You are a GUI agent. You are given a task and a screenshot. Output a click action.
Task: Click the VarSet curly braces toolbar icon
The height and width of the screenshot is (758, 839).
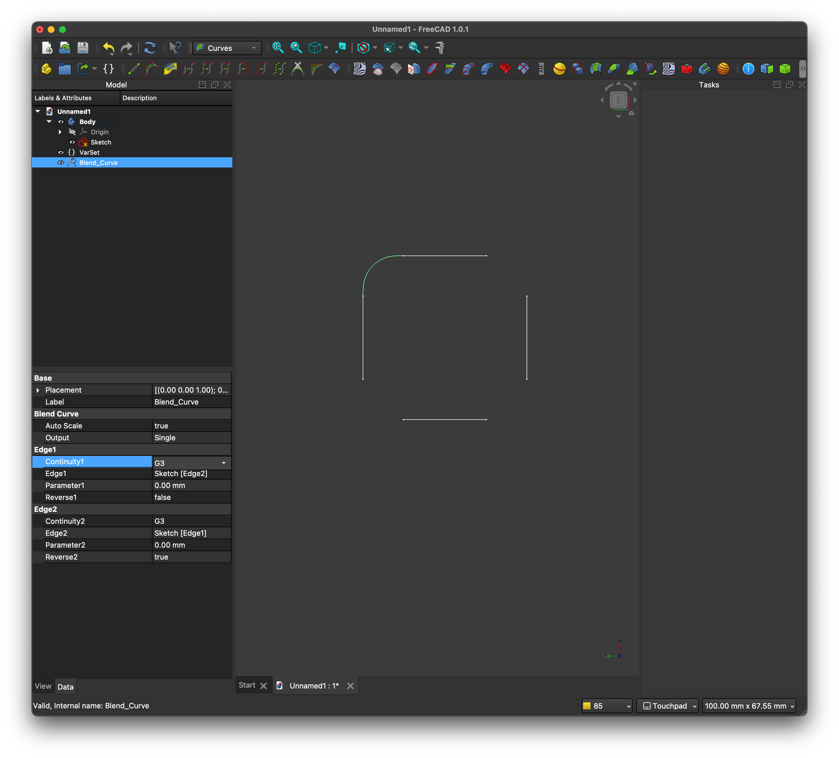[x=108, y=69]
